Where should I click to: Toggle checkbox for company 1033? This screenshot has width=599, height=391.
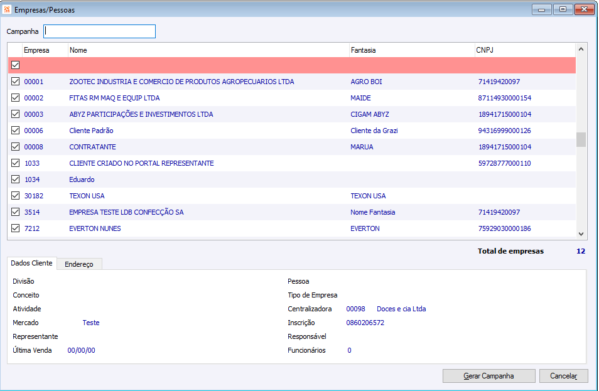tap(15, 163)
